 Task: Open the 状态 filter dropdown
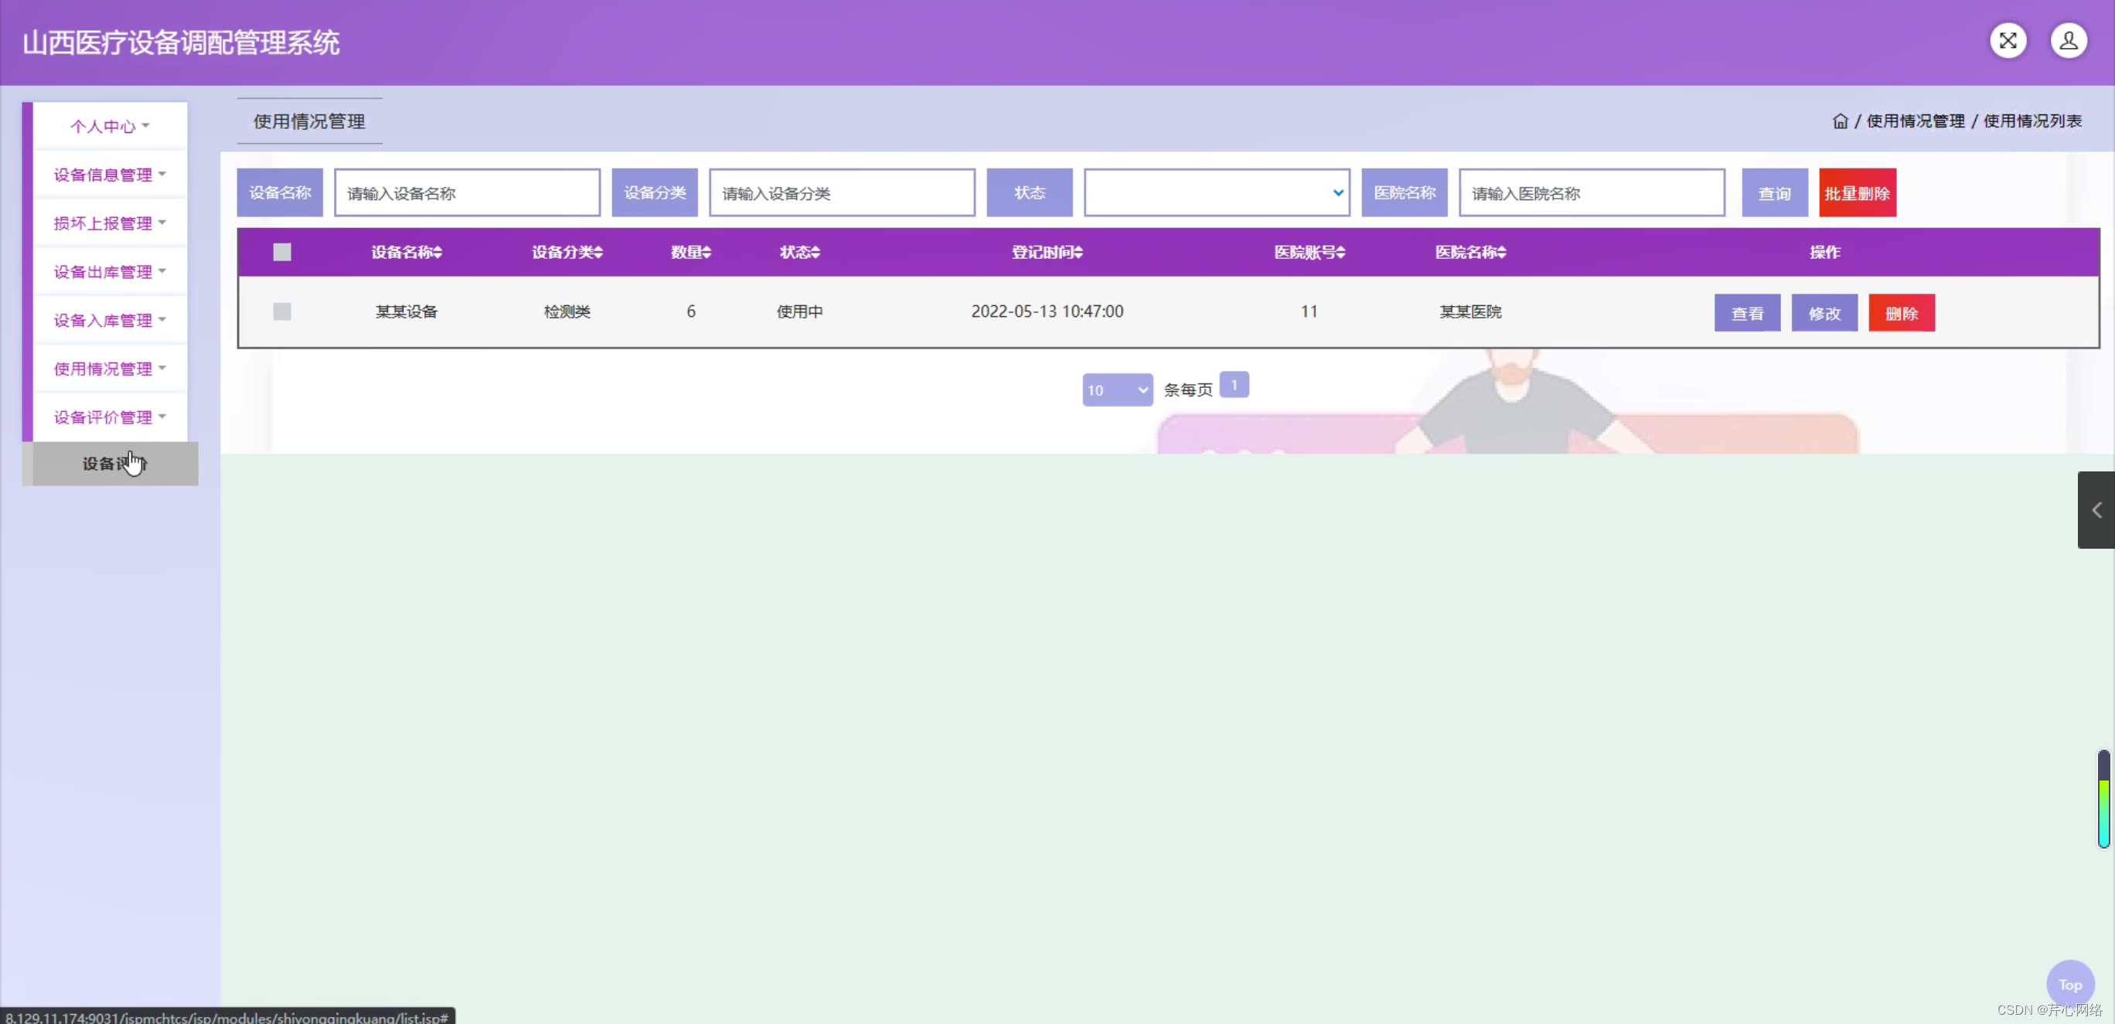pyautogui.click(x=1216, y=192)
